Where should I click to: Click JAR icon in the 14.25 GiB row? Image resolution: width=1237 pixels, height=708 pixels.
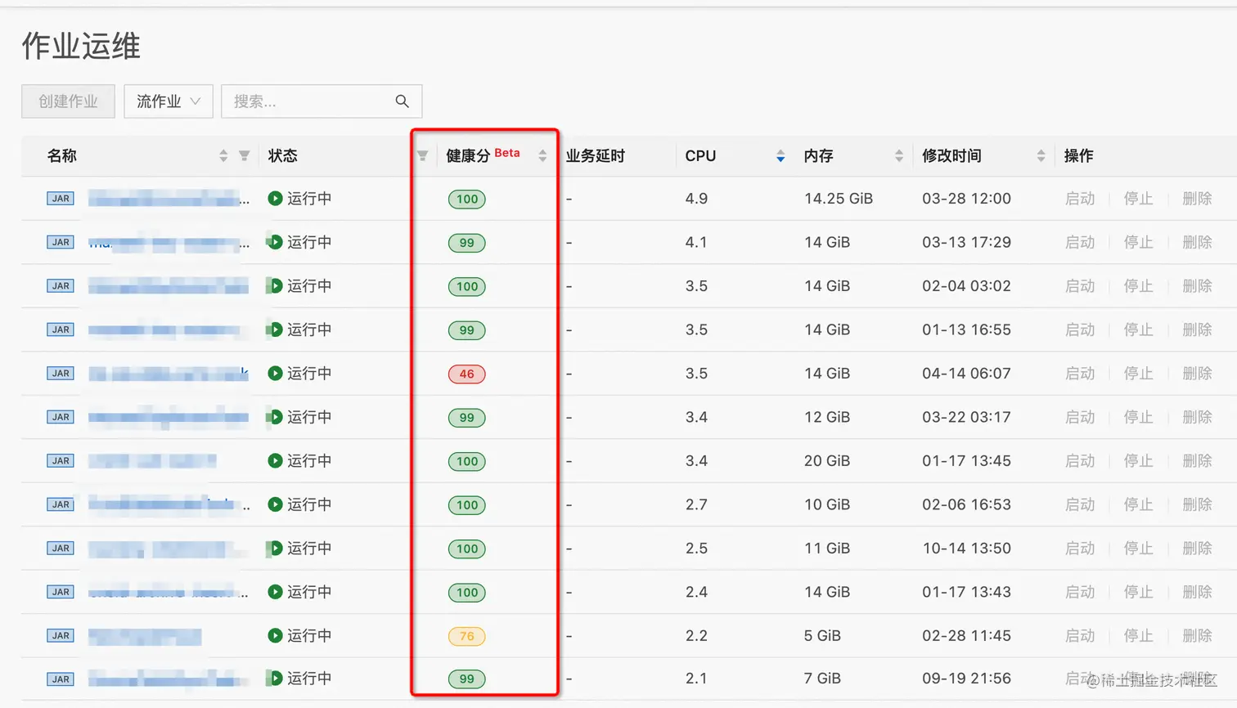61,199
